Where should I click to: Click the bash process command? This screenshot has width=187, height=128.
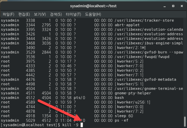(119, 98)
